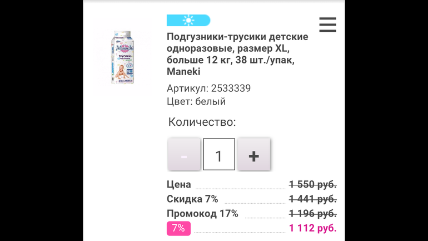This screenshot has width=428, height=241.
Task: Click the crossed-out 1 441 руб. price
Action: click(x=312, y=199)
